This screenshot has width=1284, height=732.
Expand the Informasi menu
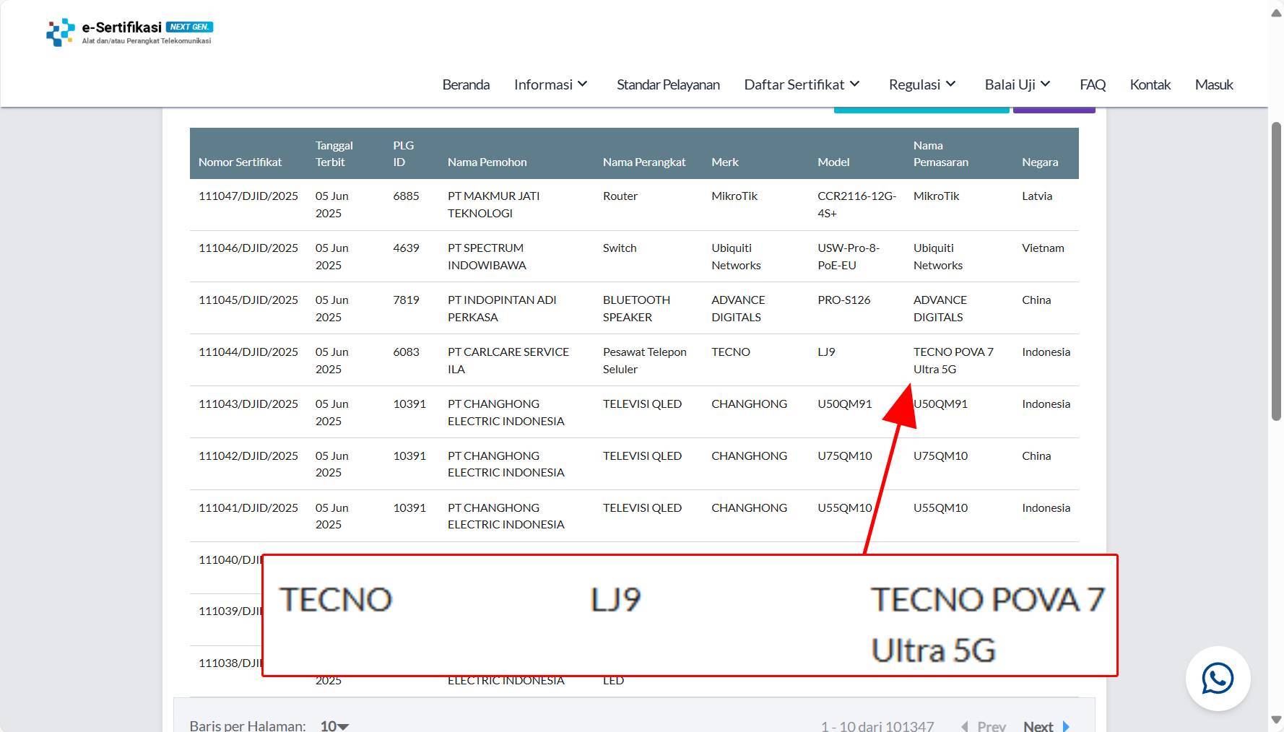[x=551, y=84]
